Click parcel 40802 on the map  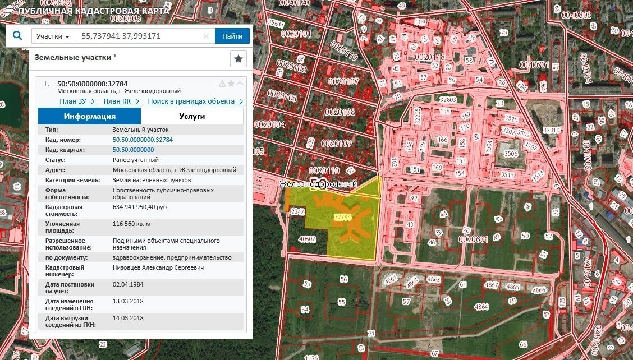(x=308, y=238)
